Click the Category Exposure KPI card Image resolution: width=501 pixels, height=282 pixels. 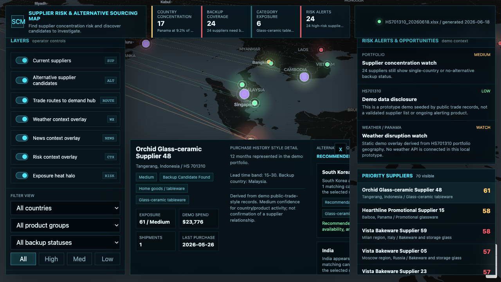[276, 22]
